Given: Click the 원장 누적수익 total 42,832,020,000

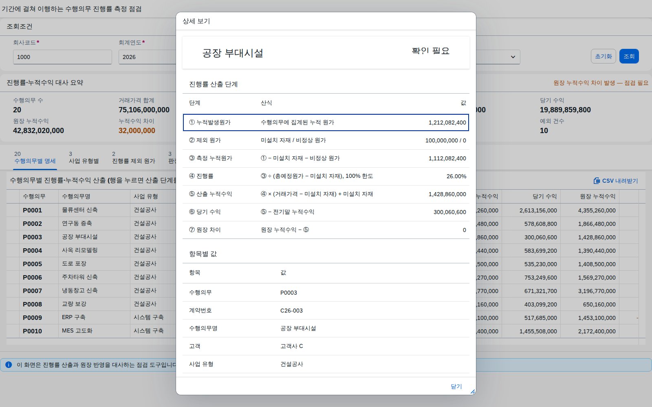Looking at the screenshot, I should pyautogui.click(x=38, y=131).
